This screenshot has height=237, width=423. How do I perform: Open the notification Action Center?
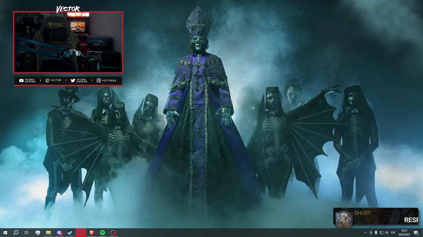pyautogui.click(x=416, y=233)
